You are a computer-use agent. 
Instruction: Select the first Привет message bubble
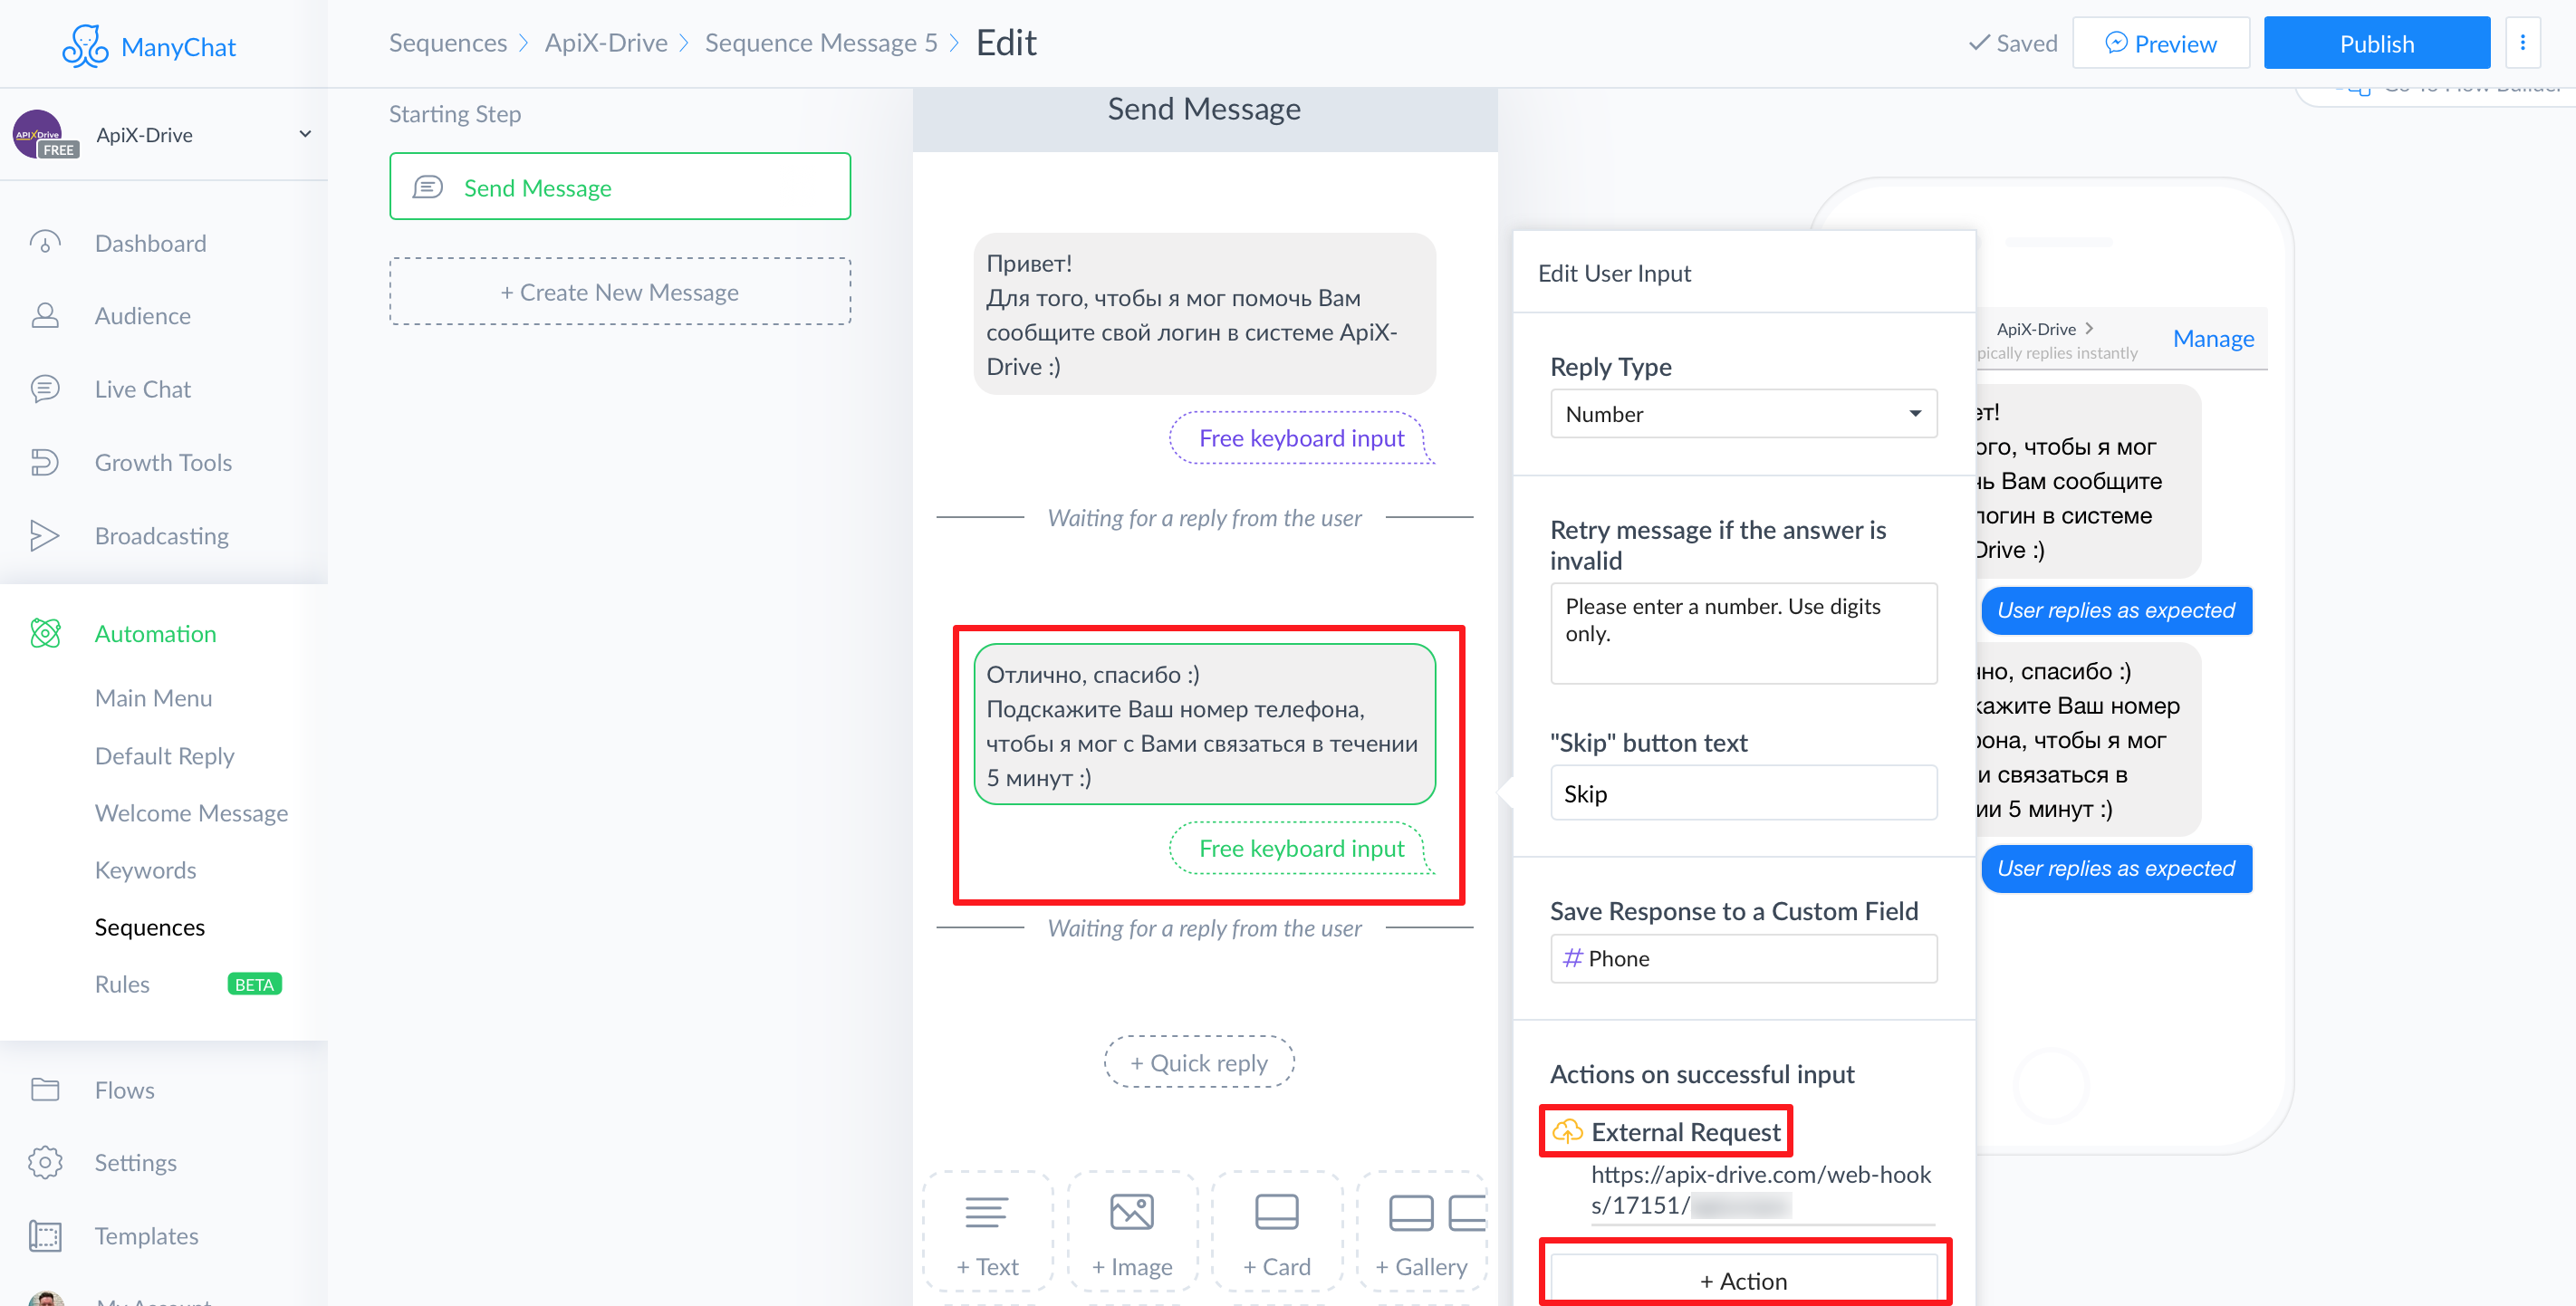[1204, 314]
